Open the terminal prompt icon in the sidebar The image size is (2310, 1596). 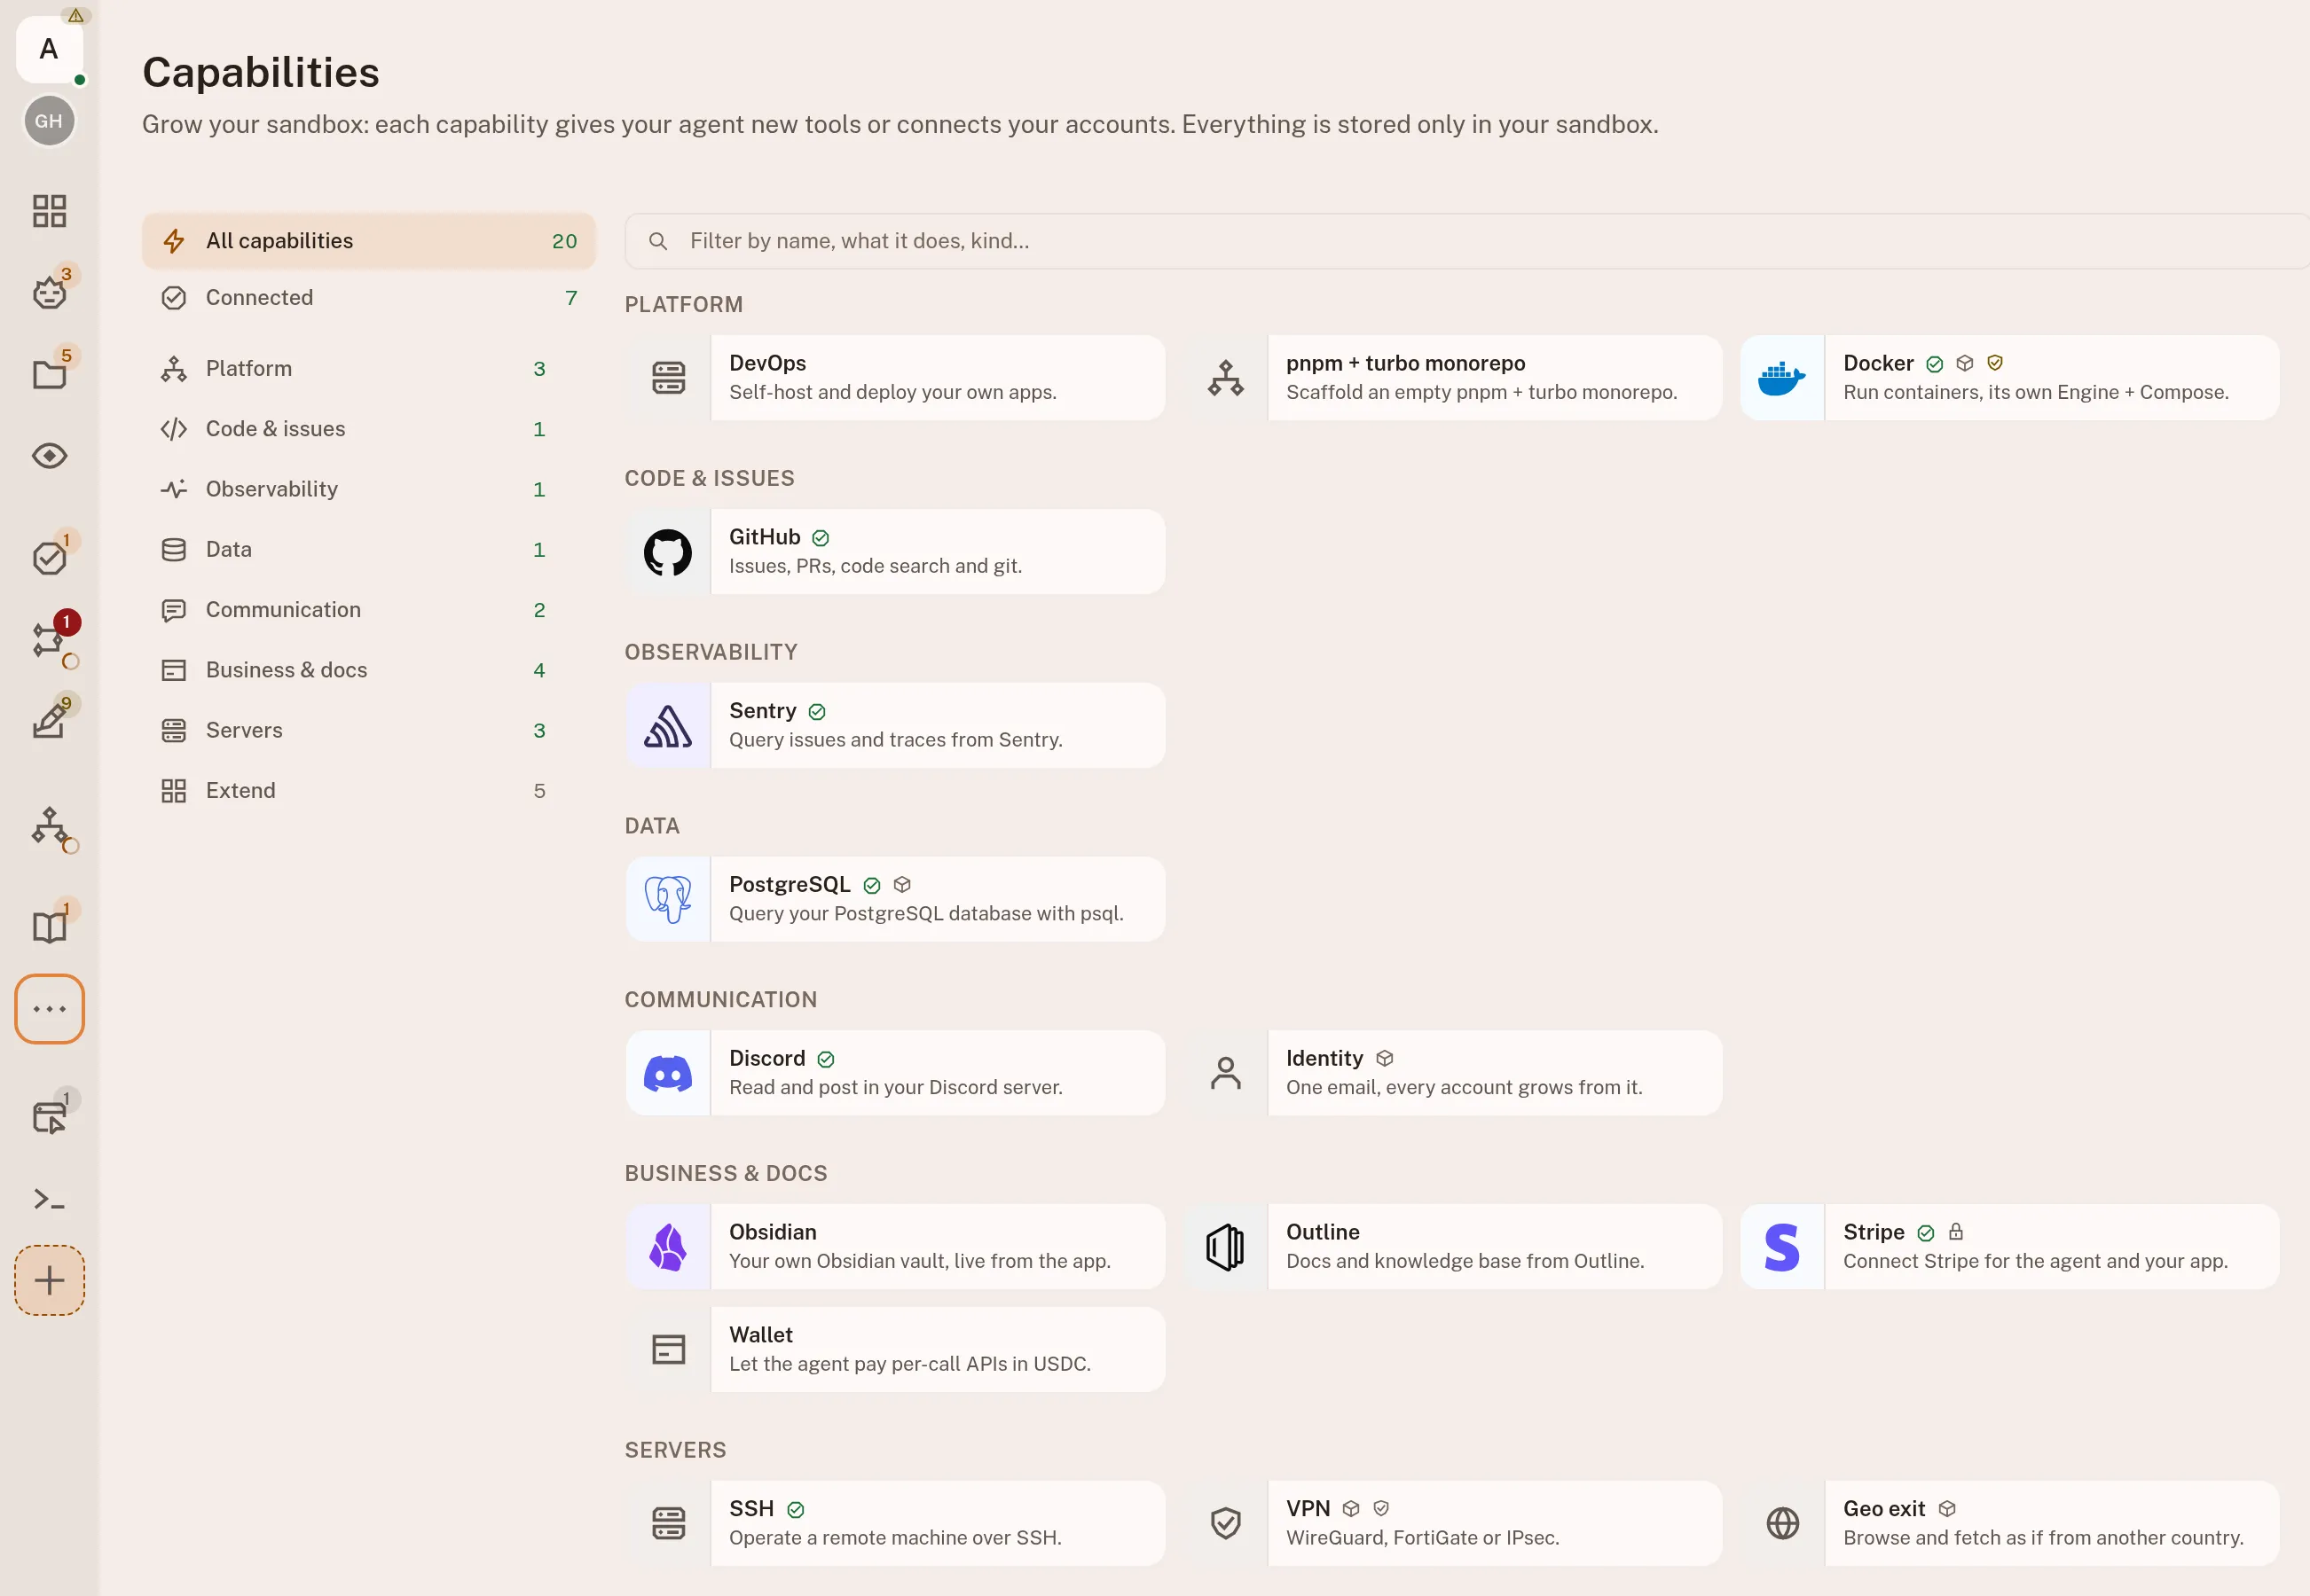(x=49, y=1199)
